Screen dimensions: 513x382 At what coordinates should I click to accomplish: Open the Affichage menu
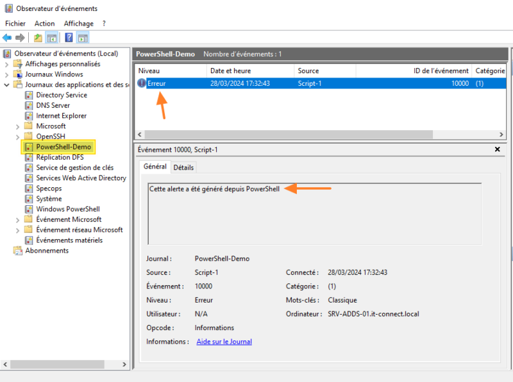coord(78,24)
